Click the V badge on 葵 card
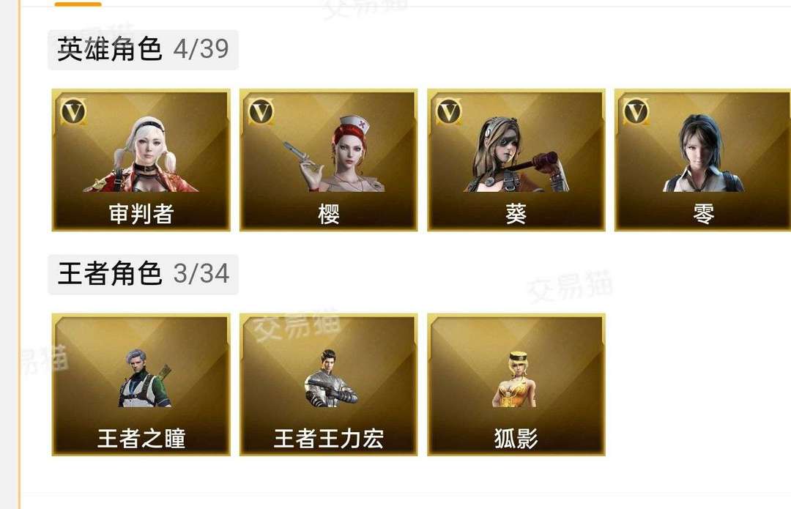The image size is (791, 509). 449,111
